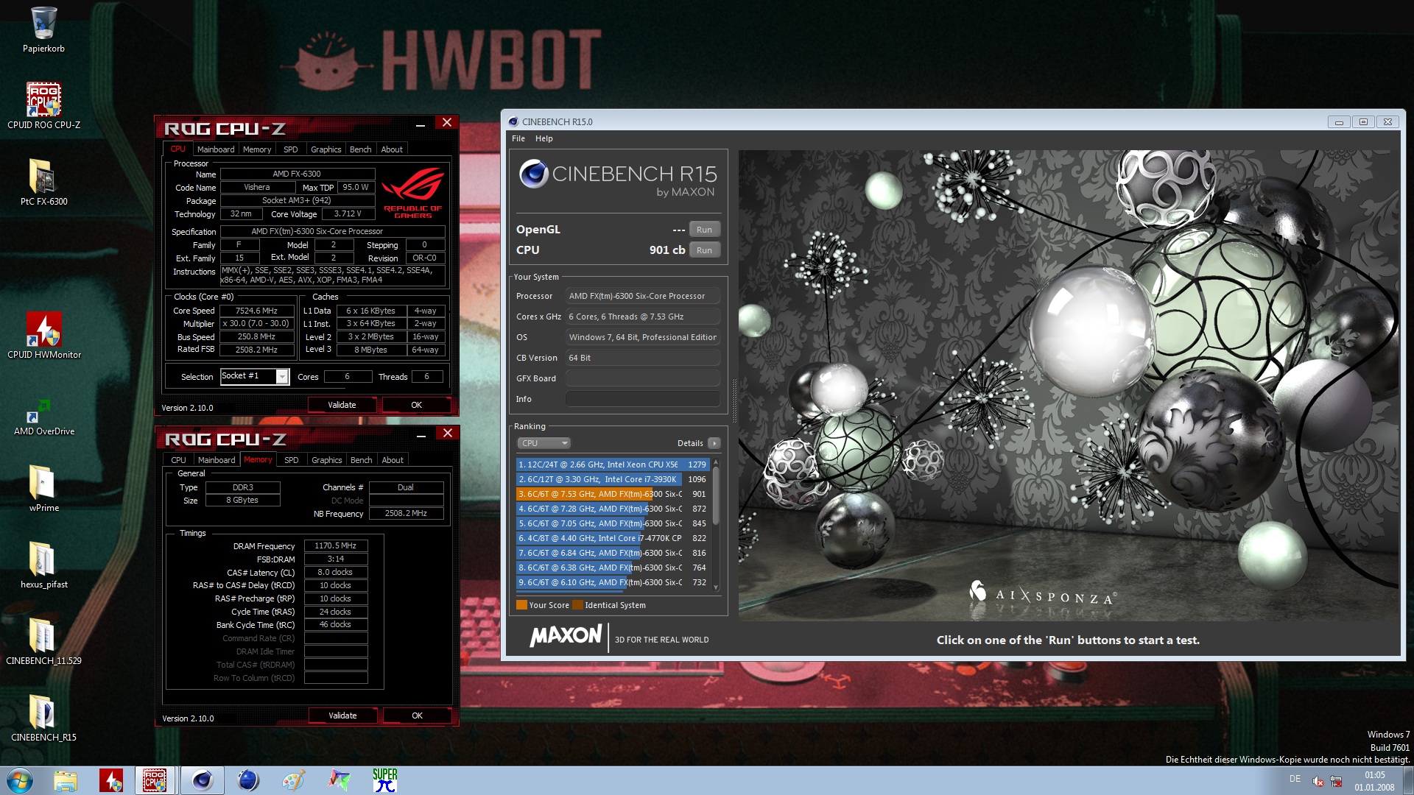Open the PtC FX-6300 folder
Screen dimensions: 1414x795
coord(43,182)
